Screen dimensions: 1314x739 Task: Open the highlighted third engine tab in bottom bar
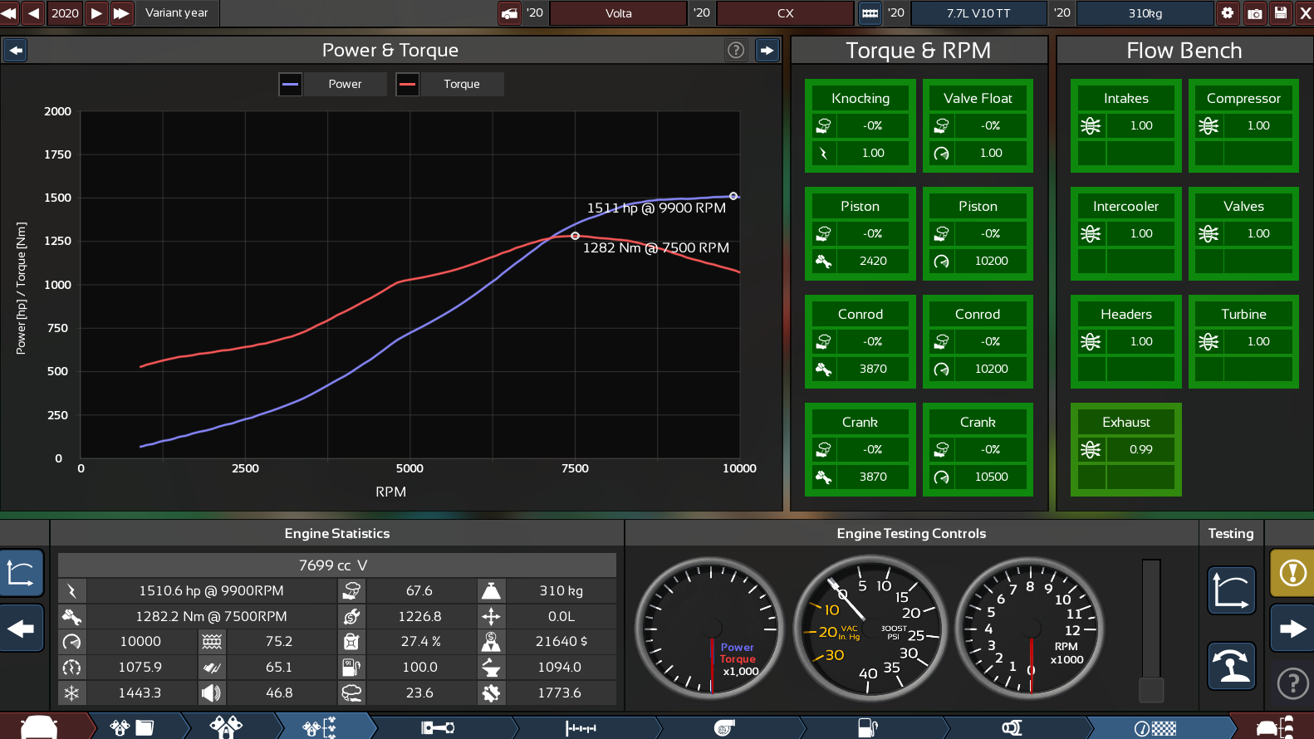(x=320, y=727)
